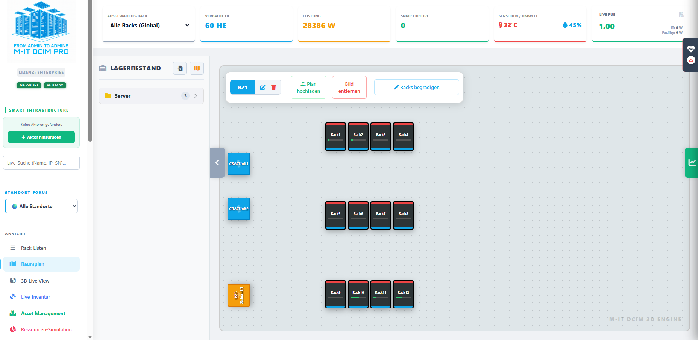Click the red 25 notification badge
Screen dimensions: 698x340
pos(691,60)
